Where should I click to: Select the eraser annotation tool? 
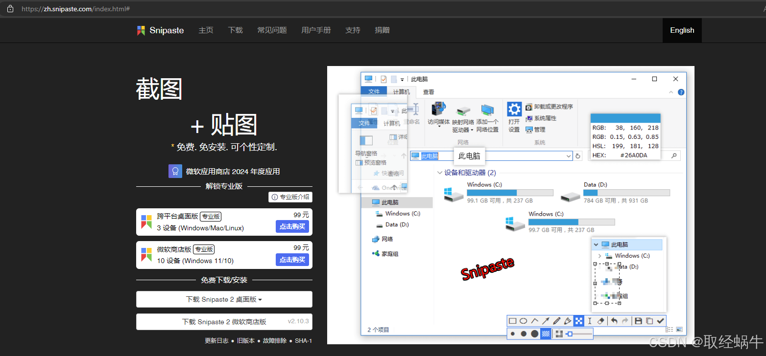pyautogui.click(x=601, y=321)
